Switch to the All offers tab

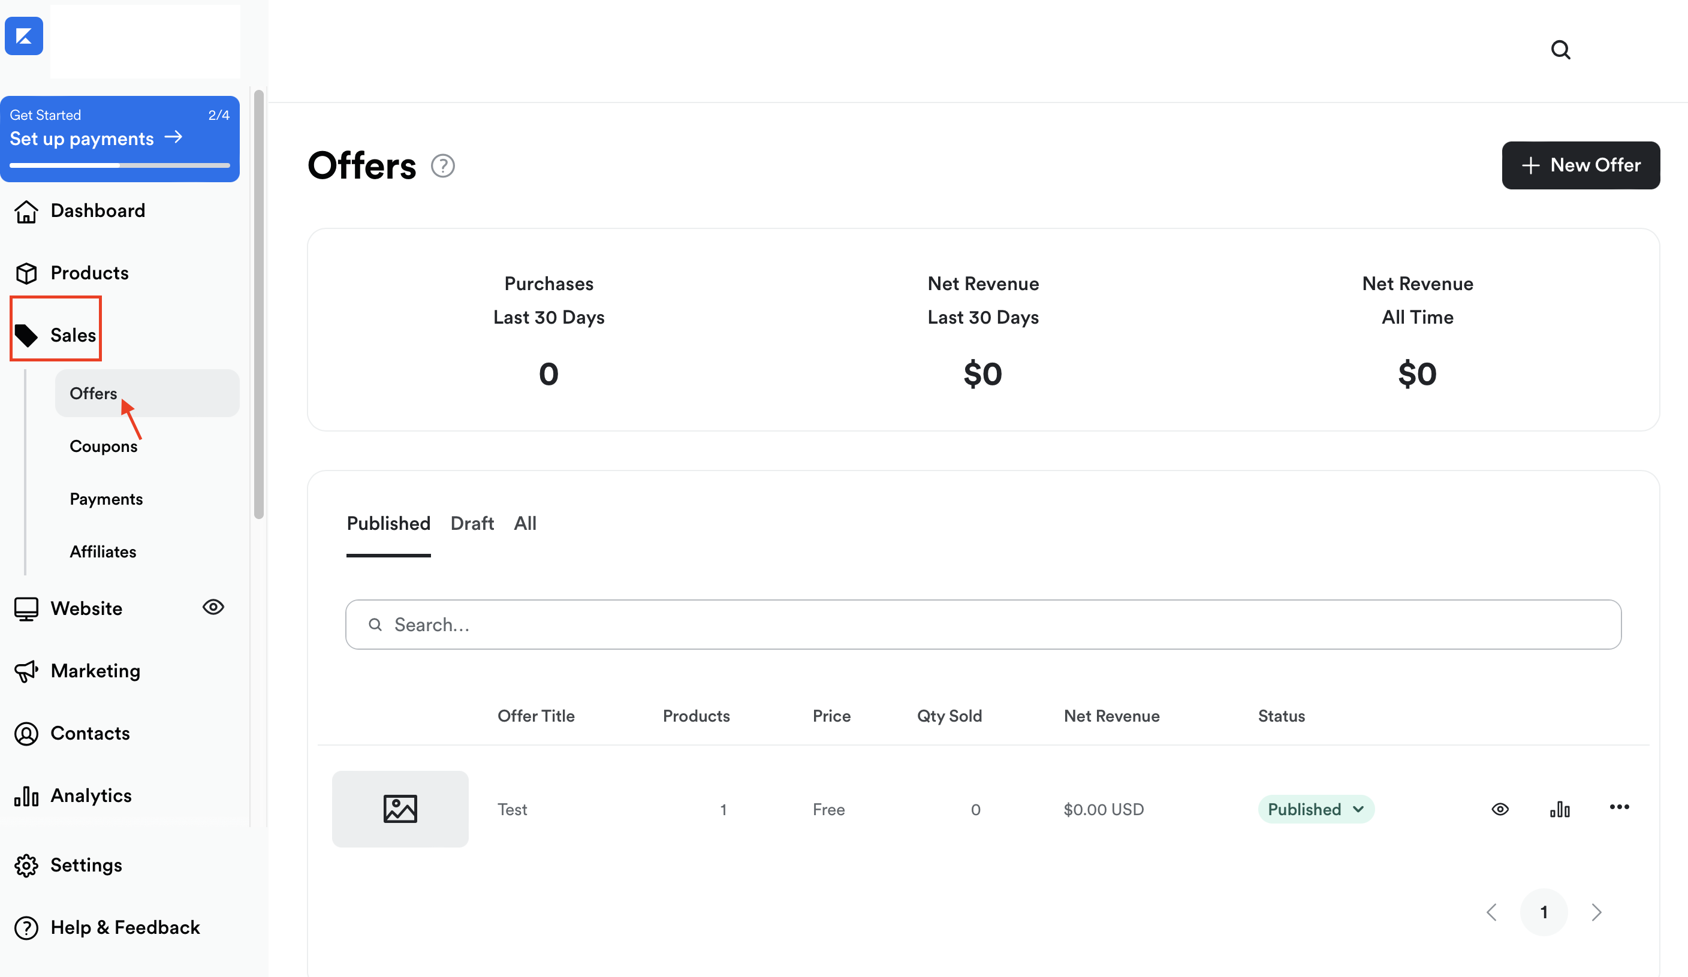coord(525,523)
